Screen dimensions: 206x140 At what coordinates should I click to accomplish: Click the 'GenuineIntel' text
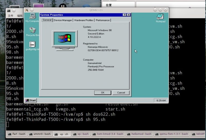pyautogui.click(x=95, y=63)
